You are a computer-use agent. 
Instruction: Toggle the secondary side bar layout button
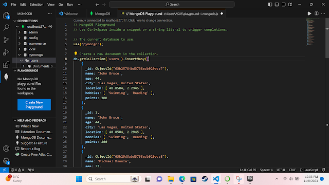283,5
